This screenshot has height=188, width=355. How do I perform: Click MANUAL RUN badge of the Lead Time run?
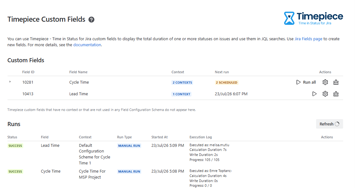pyautogui.click(x=129, y=146)
